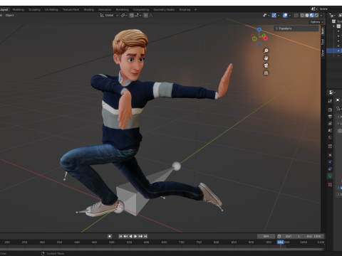Click the blue Z axis gizmo ball
The width and height of the screenshot is (342, 256).
259,30
